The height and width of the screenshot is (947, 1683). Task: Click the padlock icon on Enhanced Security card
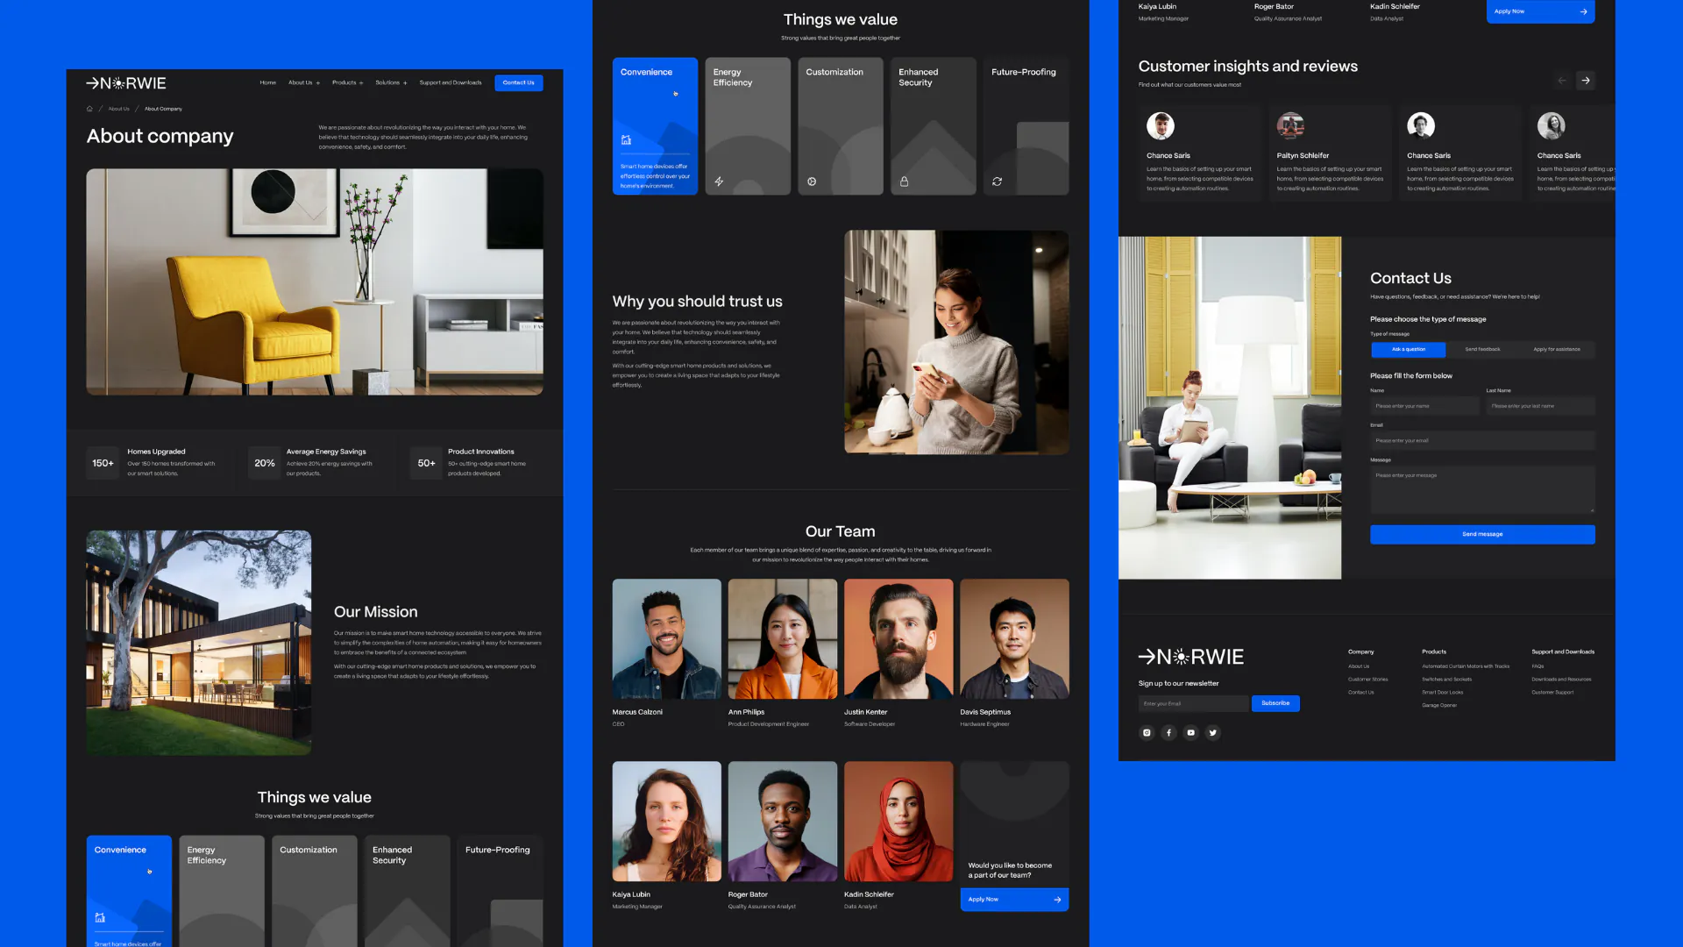pyautogui.click(x=904, y=182)
